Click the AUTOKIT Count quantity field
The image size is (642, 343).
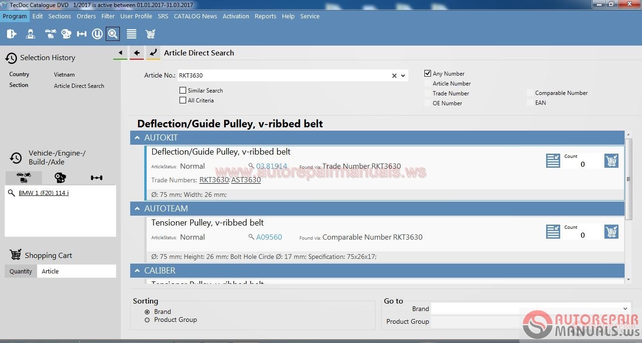pyautogui.click(x=582, y=164)
